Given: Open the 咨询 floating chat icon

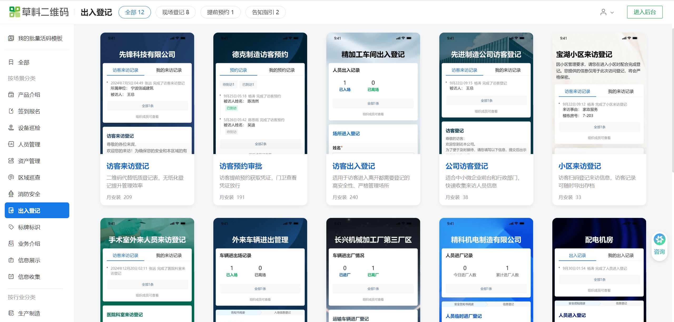Looking at the screenshot, I should pos(659,240).
